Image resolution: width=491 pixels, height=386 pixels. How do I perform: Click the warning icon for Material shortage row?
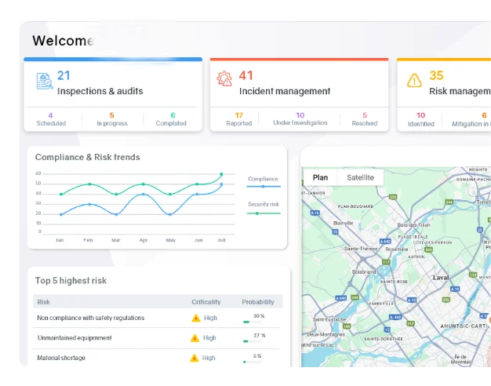(x=195, y=358)
